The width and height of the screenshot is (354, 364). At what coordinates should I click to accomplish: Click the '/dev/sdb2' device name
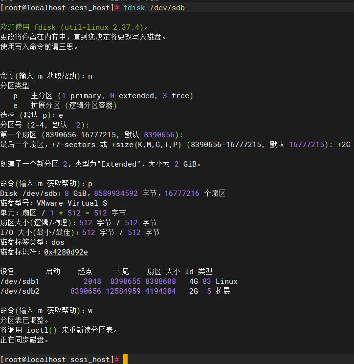click(20, 291)
